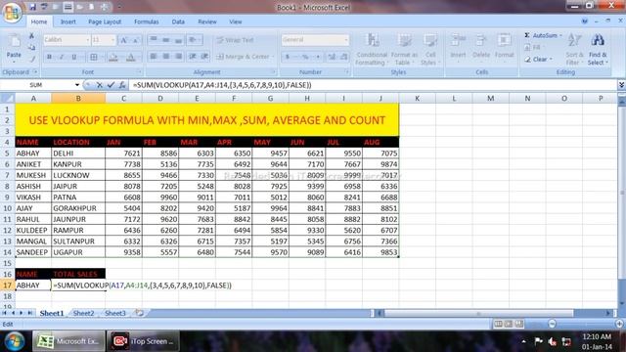Open the Office Button menu
Image resolution: width=626 pixels, height=352 pixels.
pyautogui.click(x=12, y=13)
